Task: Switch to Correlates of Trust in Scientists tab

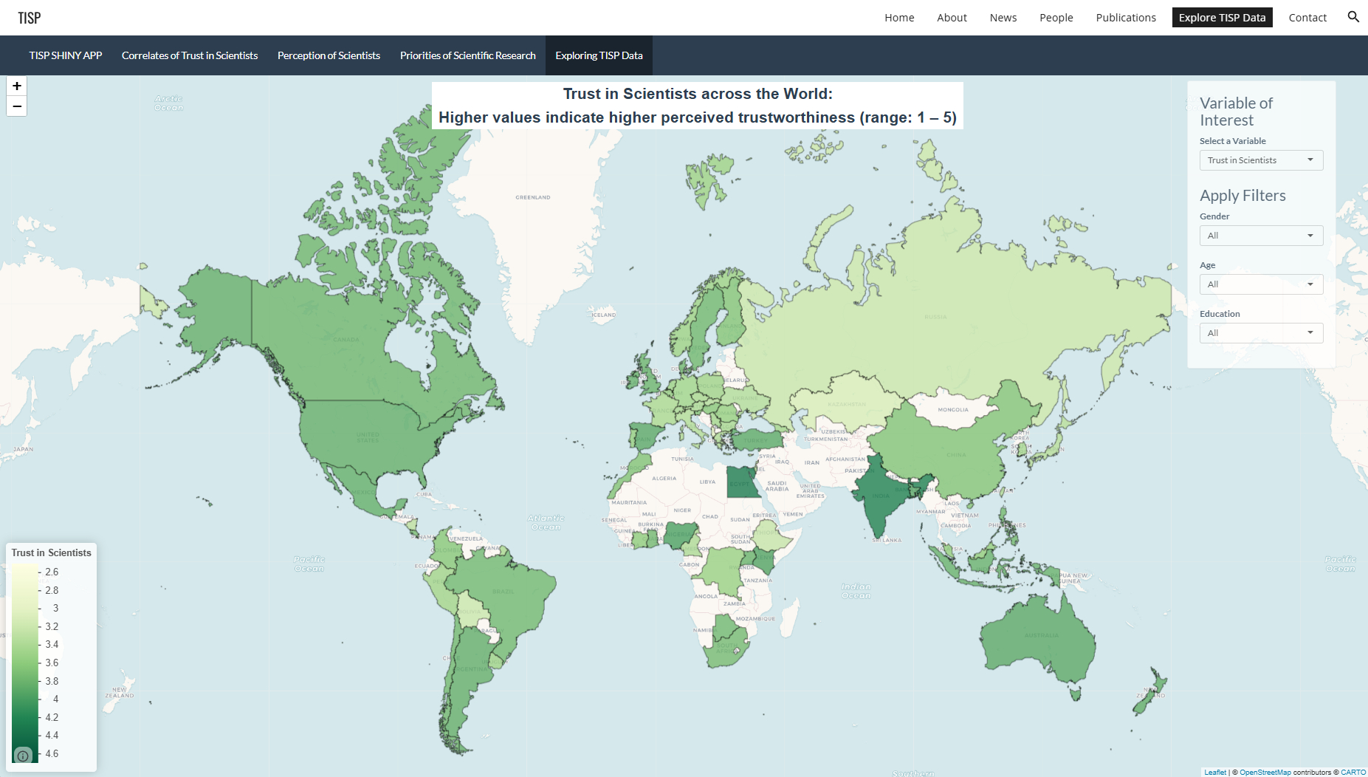Action: [190, 55]
